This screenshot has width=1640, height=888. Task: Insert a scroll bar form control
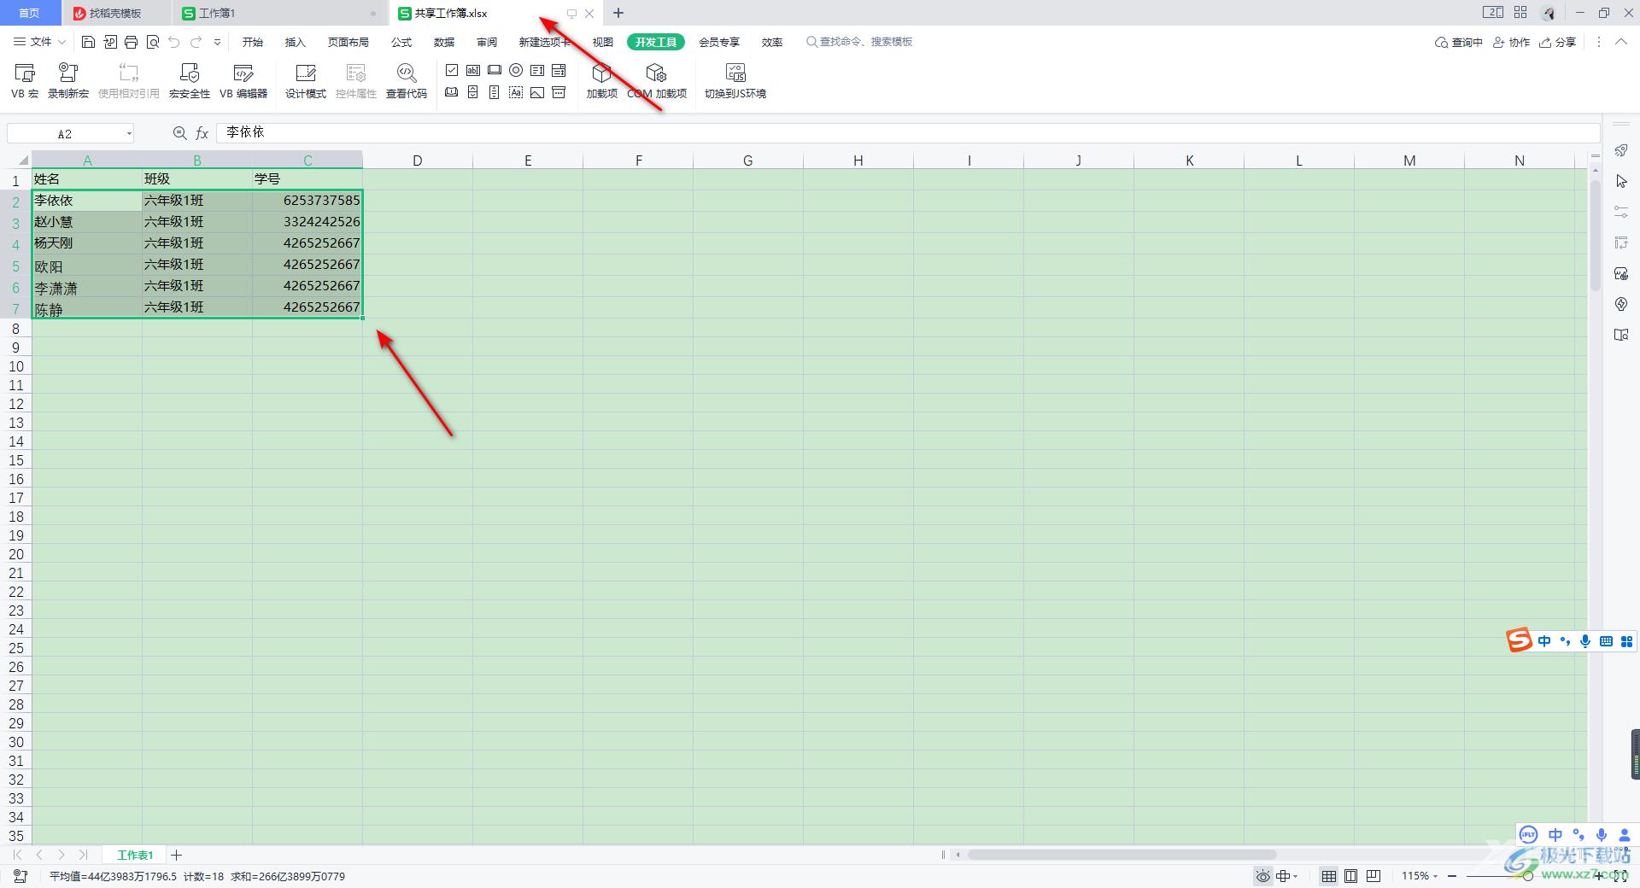click(495, 92)
